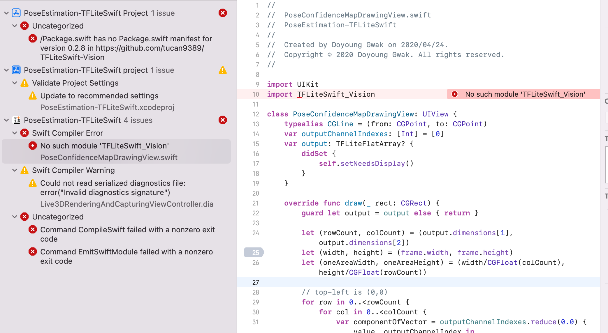
Task: Select Package.swift has no manifest error
Action: coord(126,48)
